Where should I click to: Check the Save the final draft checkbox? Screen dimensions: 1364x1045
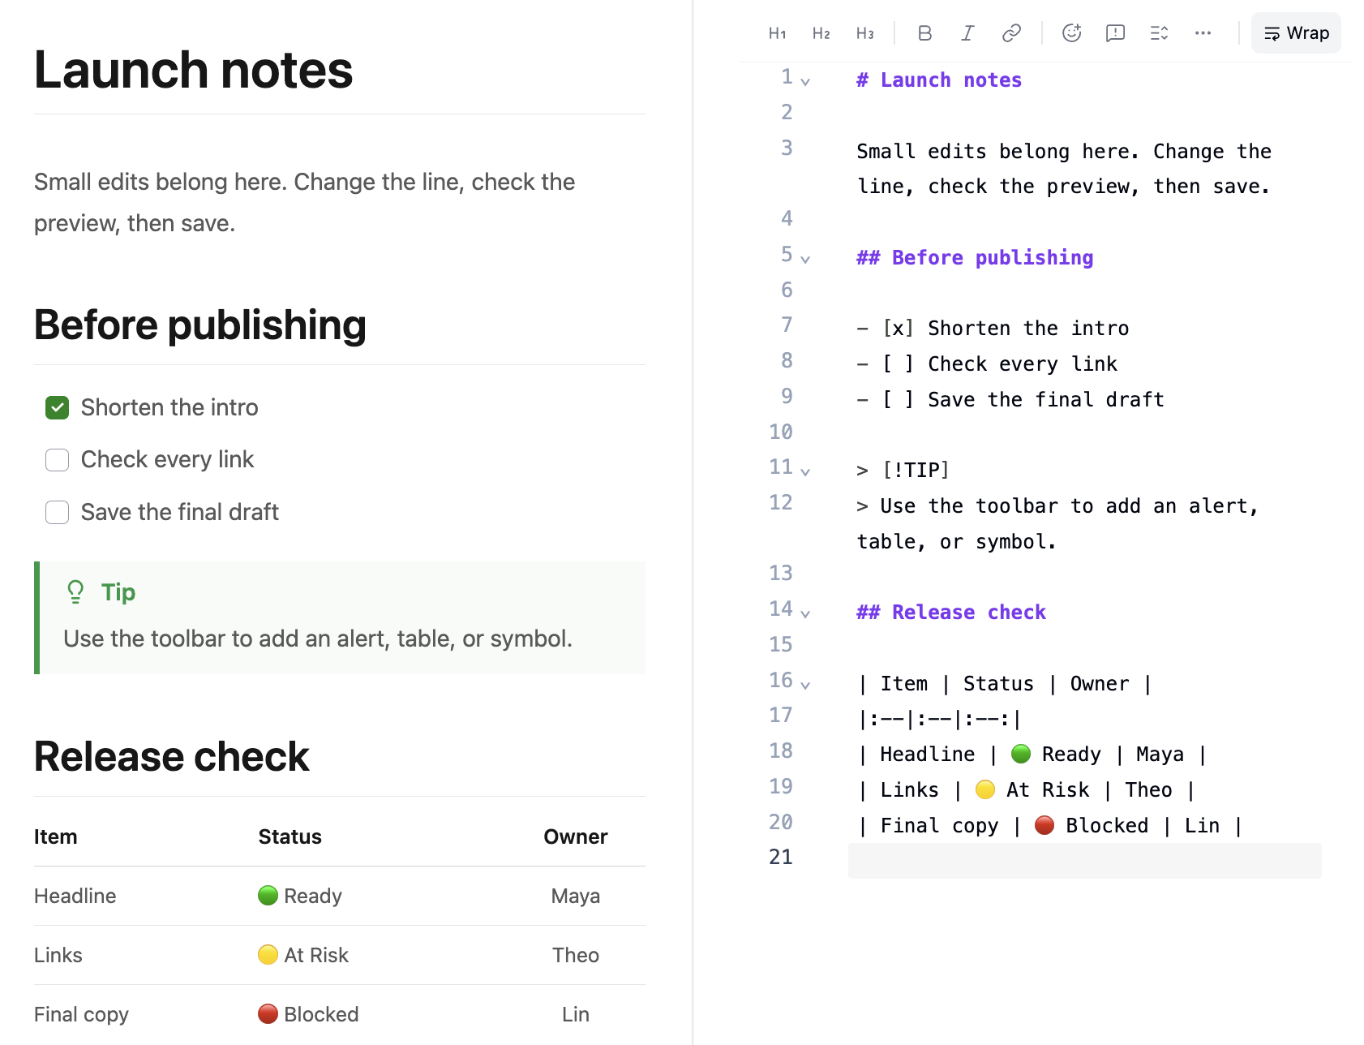[x=57, y=513]
